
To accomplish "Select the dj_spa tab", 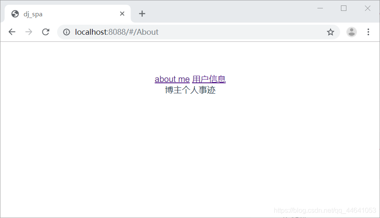I will tap(68, 14).
